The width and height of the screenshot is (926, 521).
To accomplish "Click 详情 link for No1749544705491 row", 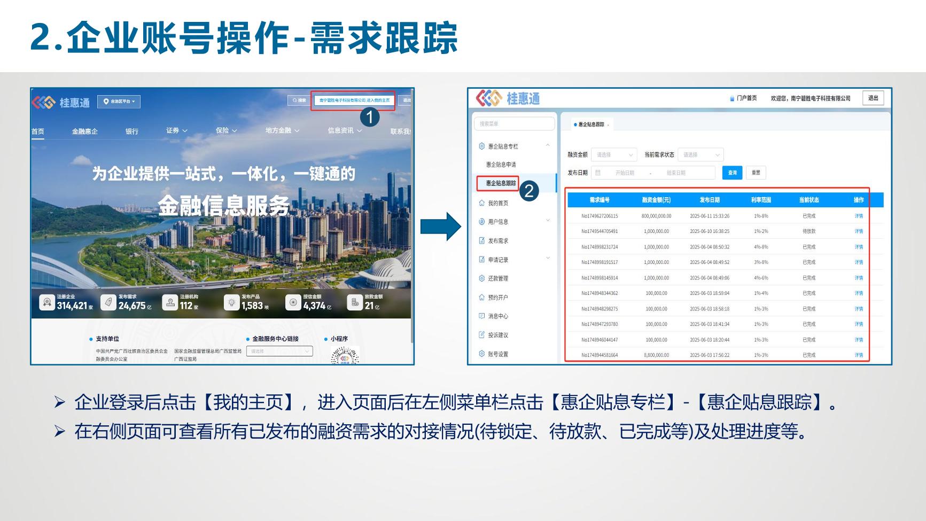I will (858, 231).
